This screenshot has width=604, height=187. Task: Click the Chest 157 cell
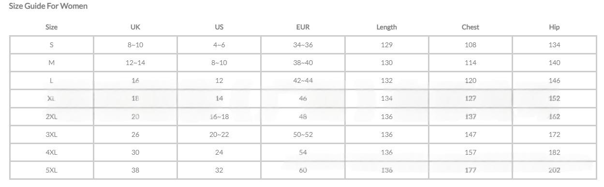coord(471,152)
